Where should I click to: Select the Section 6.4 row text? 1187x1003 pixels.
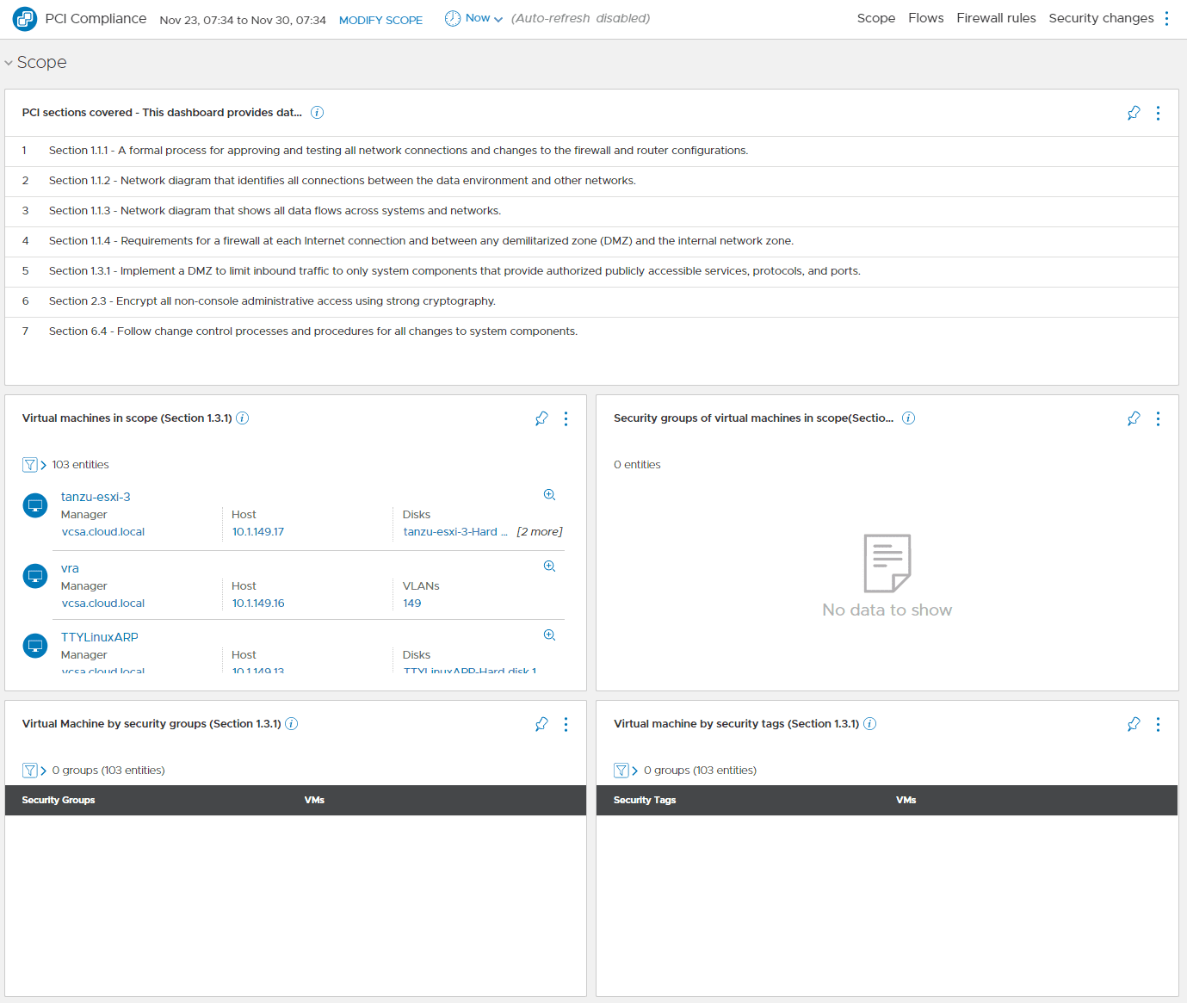tap(313, 331)
